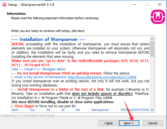
Task: Click the 'Wampserver 3.1.9 Install by Inno Setup' label
Action: click(x=28, y=116)
